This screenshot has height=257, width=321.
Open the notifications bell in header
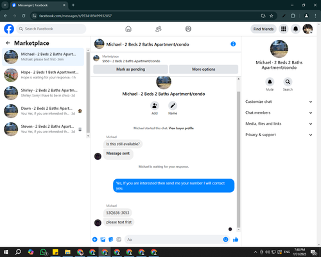point(295,29)
